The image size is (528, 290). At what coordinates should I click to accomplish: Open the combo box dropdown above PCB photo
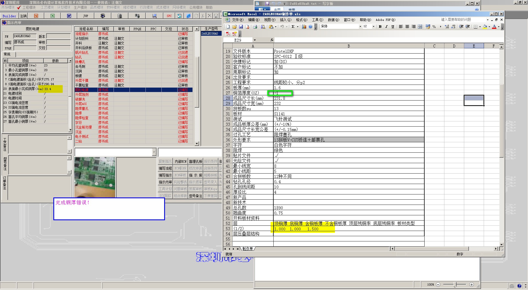[x=154, y=152]
